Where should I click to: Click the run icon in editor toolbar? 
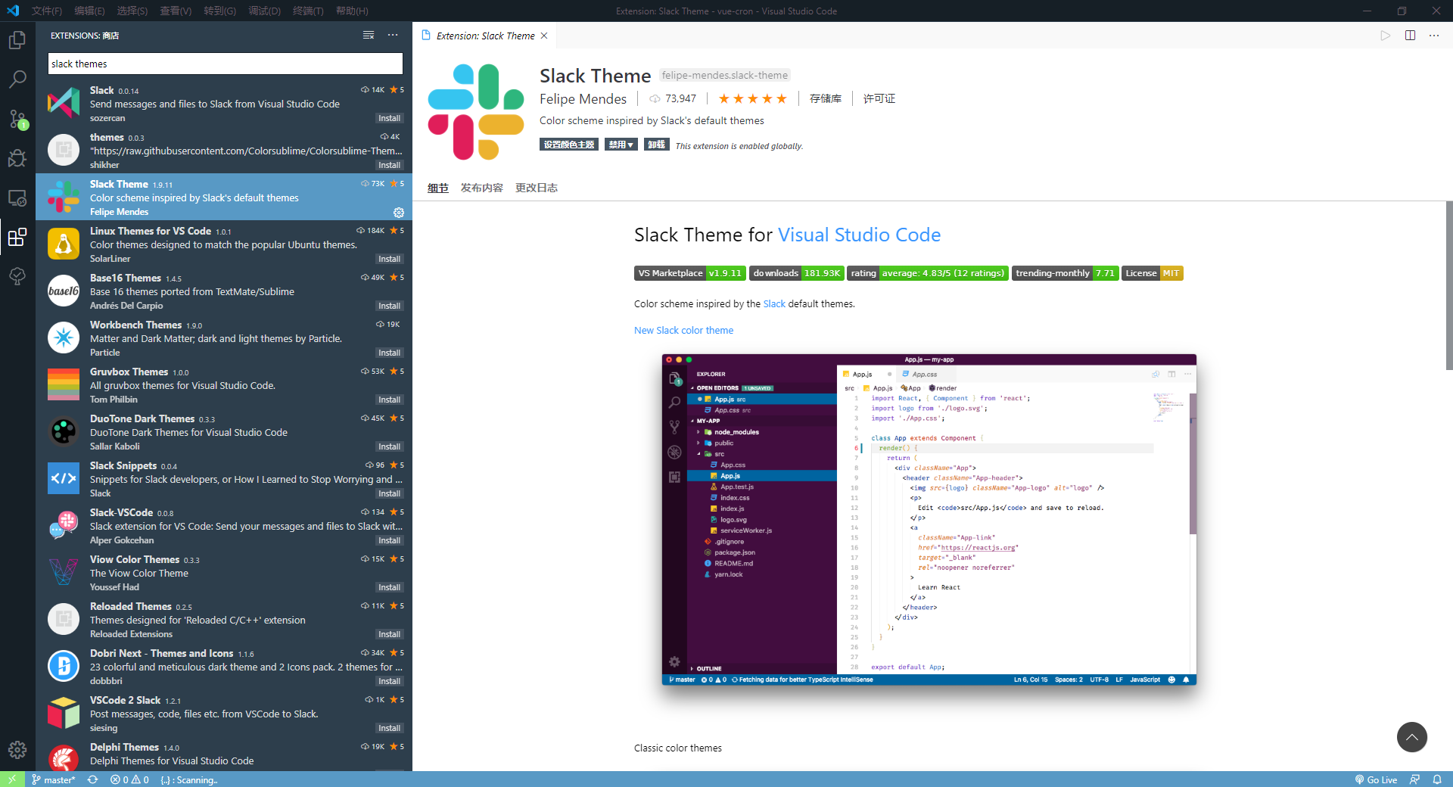click(x=1385, y=36)
